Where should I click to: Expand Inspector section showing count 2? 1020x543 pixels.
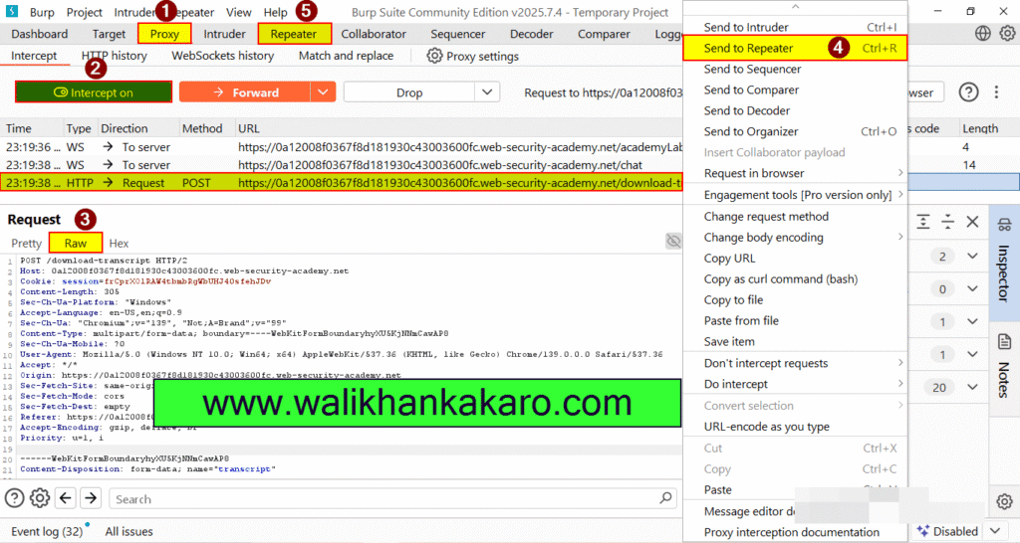[972, 256]
